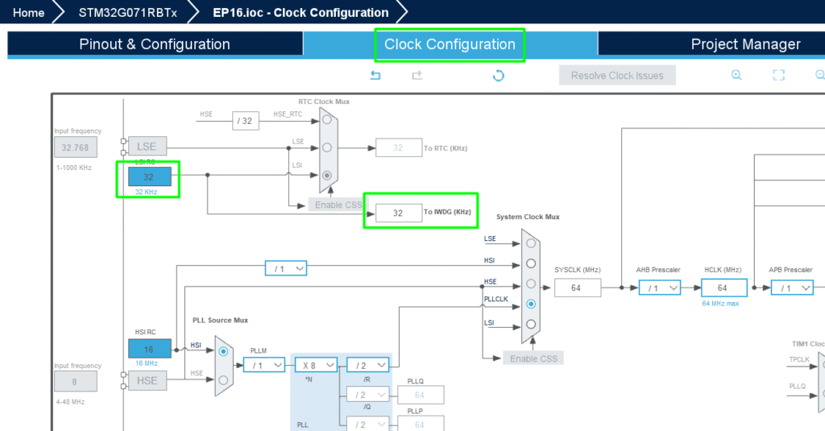Image resolution: width=825 pixels, height=431 pixels.
Task: Select LSI in the RTC Clock Mux
Action: [326, 175]
